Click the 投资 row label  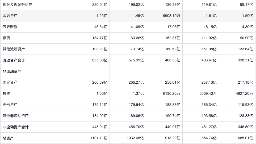pos(6,93)
